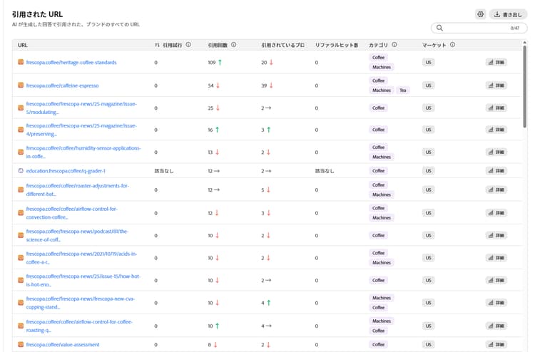This screenshot has height=352, width=535.
Task: Click page icon beside heritage-coffee-standards URL
Action: (x=21, y=62)
